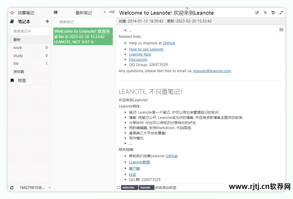Open the +M new markdown note dropdown
Viewport: 293px width, 199px height.
point(112,12)
